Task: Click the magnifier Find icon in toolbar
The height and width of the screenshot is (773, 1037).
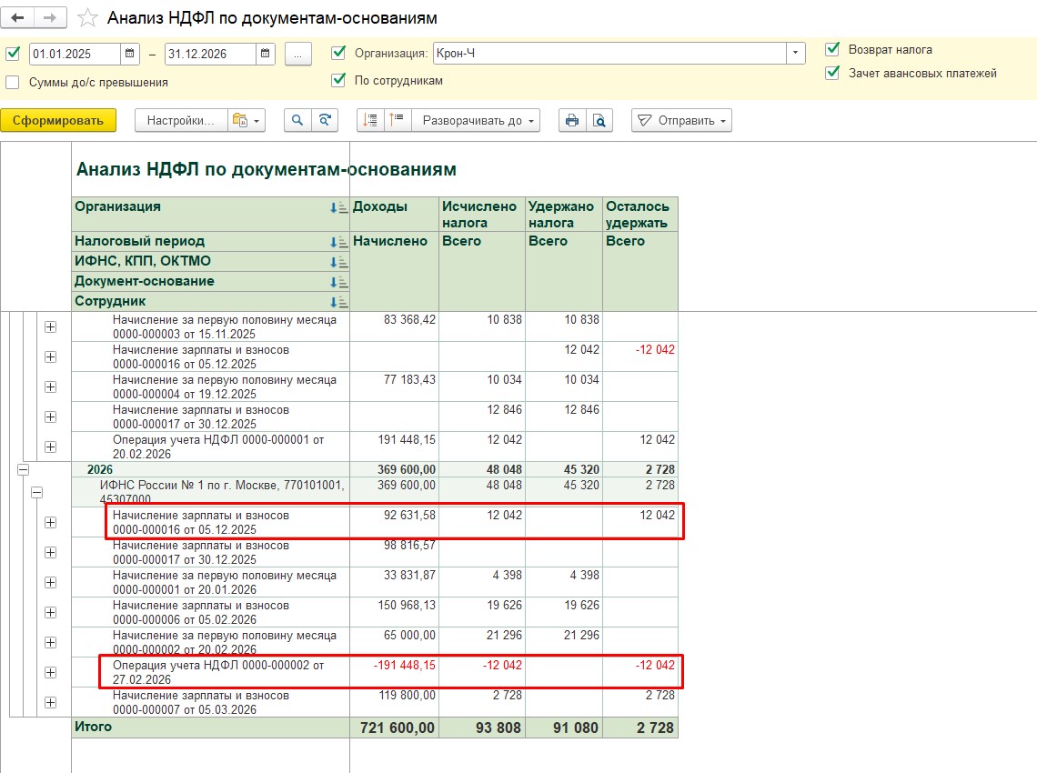Action: click(297, 120)
